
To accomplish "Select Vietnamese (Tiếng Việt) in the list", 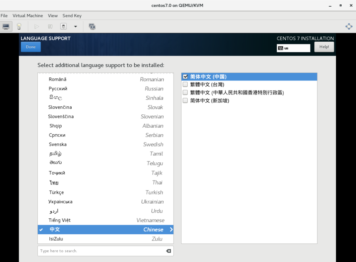I will pyautogui.click(x=106, y=220).
